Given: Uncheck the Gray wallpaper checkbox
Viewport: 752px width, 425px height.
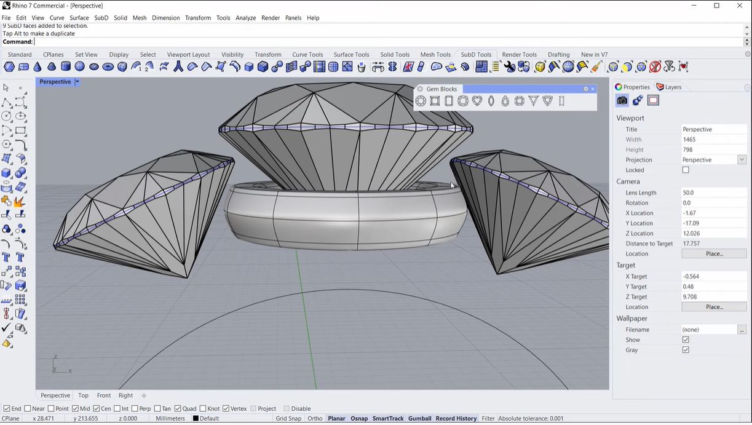Looking at the screenshot, I should 686,349.
